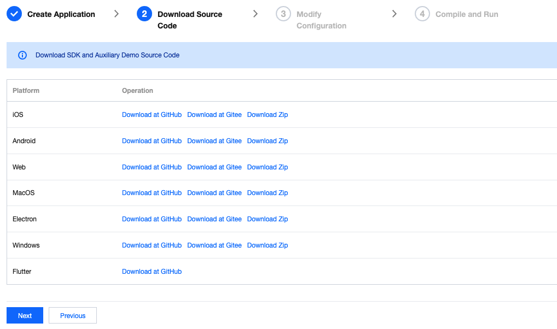
Task: Open iOS Download at Gitee link
Action: click(x=214, y=115)
